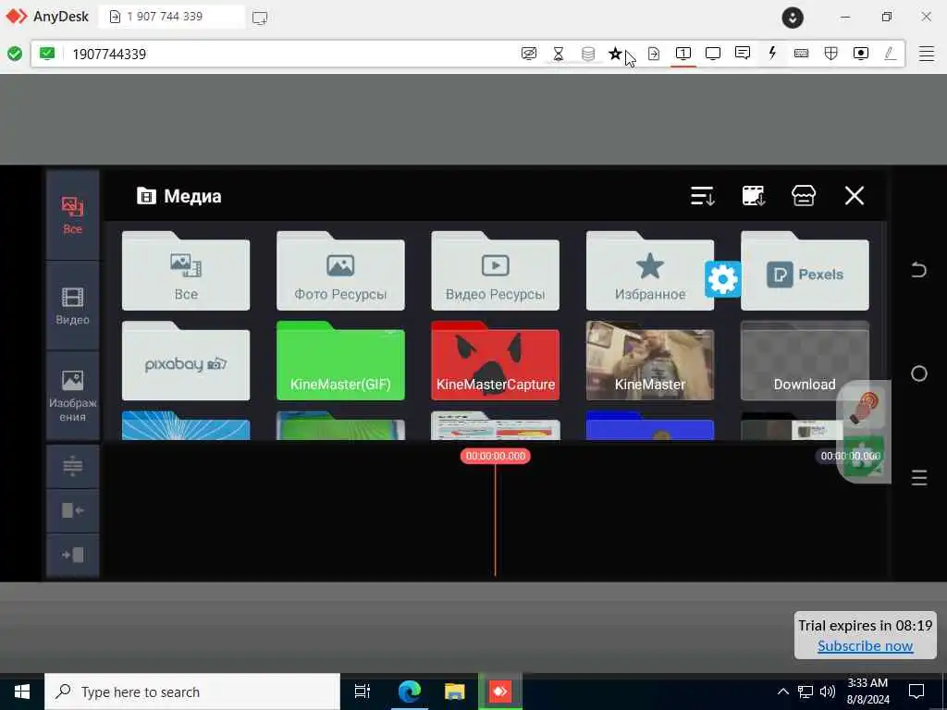Open the KineMaster asset store icon
947x710 pixels.
point(804,196)
